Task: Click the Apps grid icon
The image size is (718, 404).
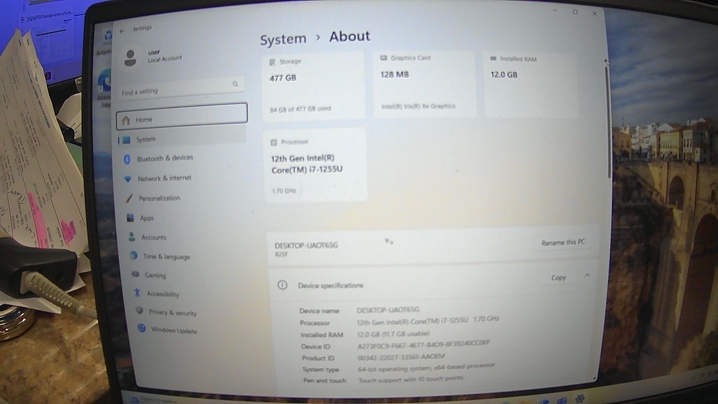Action: (130, 218)
